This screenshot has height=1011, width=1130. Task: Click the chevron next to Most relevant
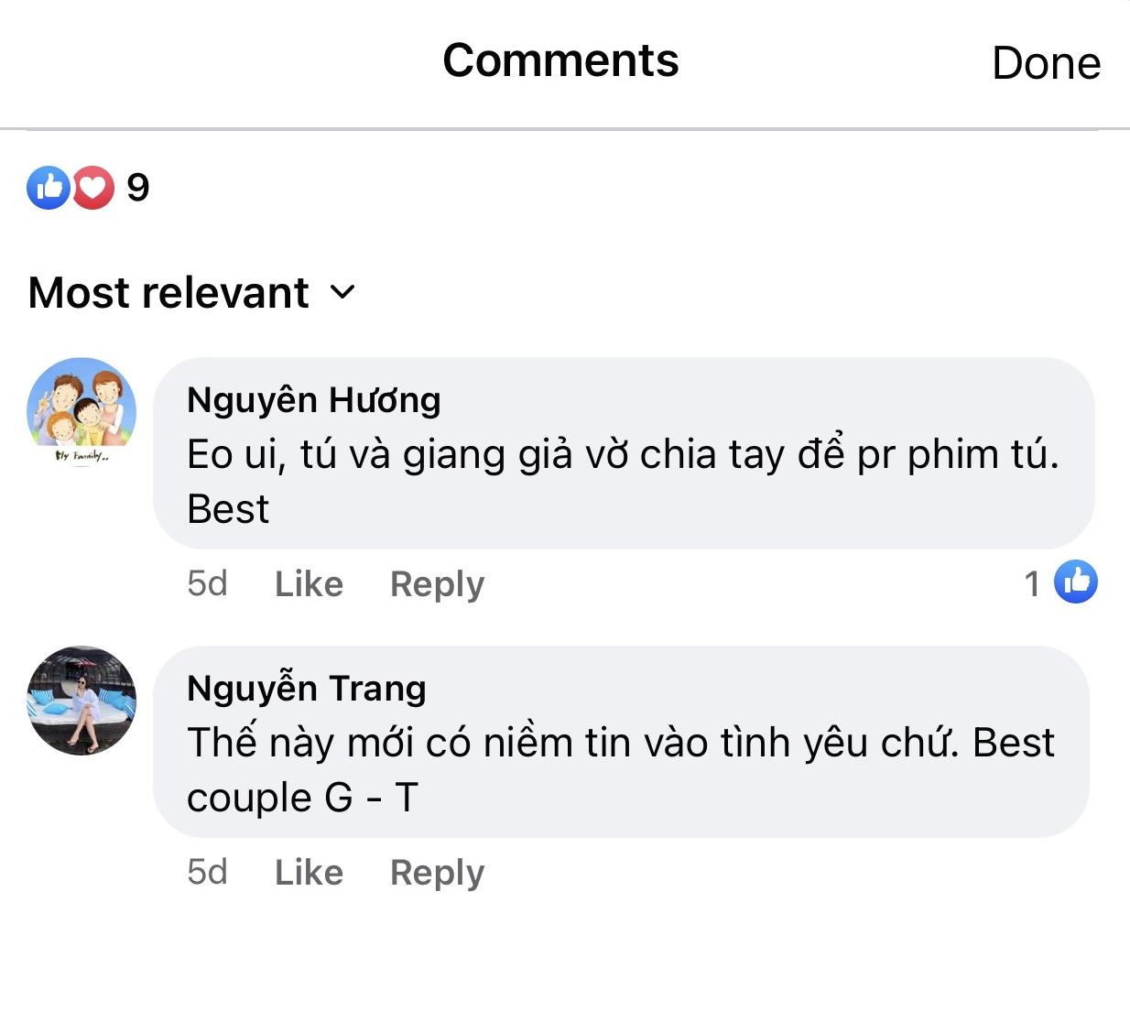coord(342,294)
